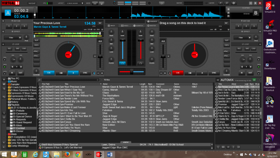Toggle headphone cue for right mixer channel
This screenshot has width=280, height=158.
pyautogui.click(x=141, y=63)
